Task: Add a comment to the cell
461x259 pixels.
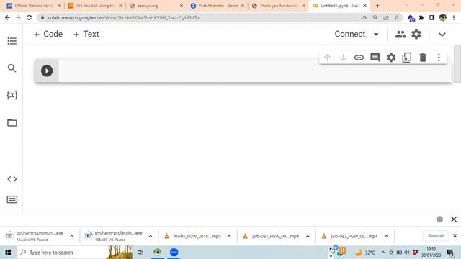Action: 375,58
